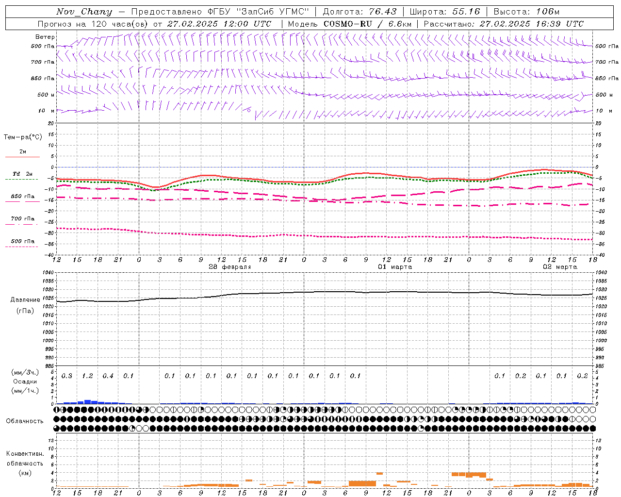
Task: Select the "Долгота: 76.43" header text
Action: (x=360, y=12)
